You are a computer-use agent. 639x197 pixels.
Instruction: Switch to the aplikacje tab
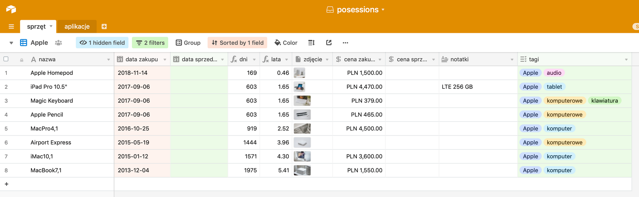tap(77, 26)
